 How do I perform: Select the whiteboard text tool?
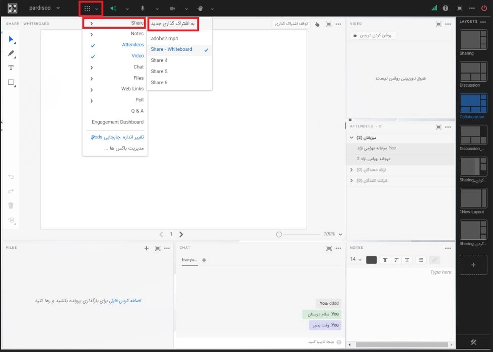[x=11, y=67]
